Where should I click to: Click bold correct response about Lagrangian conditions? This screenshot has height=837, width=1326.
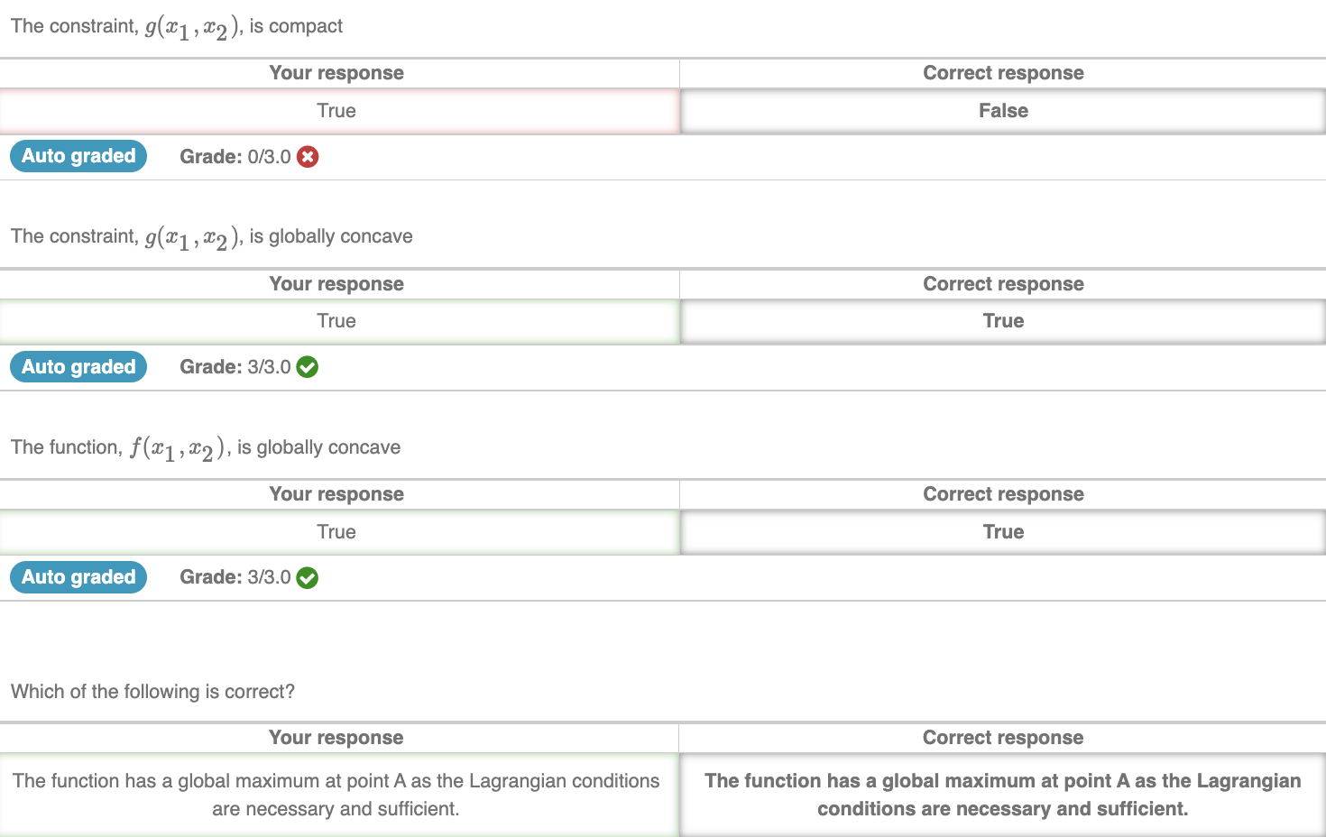click(x=1003, y=795)
